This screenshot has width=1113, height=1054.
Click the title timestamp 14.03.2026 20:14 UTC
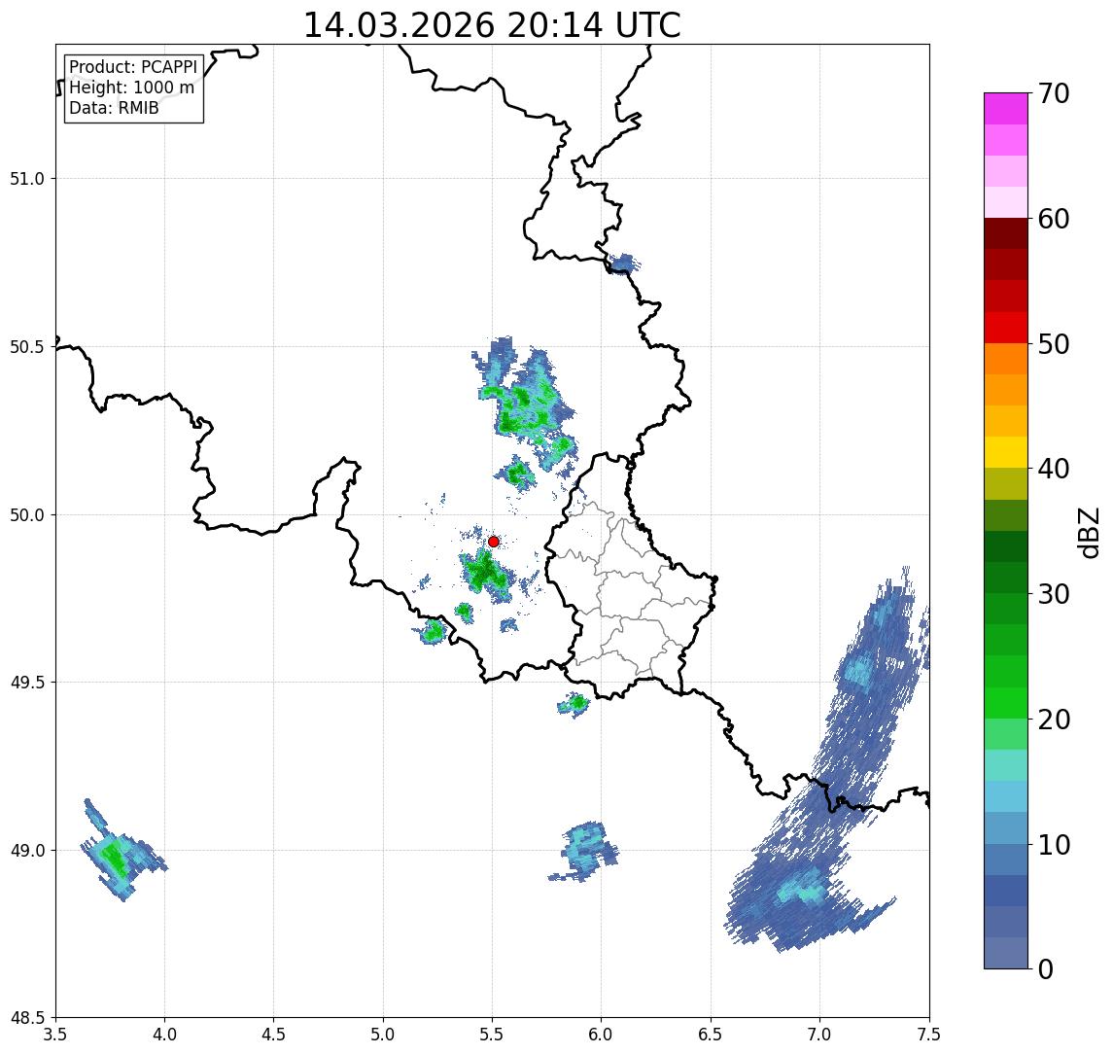tap(492, 25)
